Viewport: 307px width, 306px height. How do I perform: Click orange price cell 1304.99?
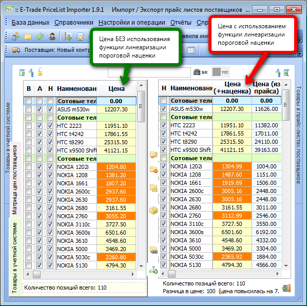pyautogui.click(x=232, y=166)
